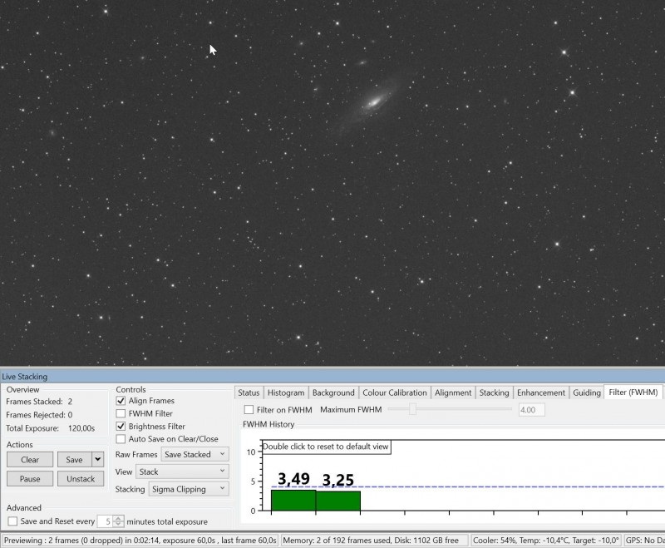
Task: Go to the Guiding tab
Action: click(x=587, y=392)
